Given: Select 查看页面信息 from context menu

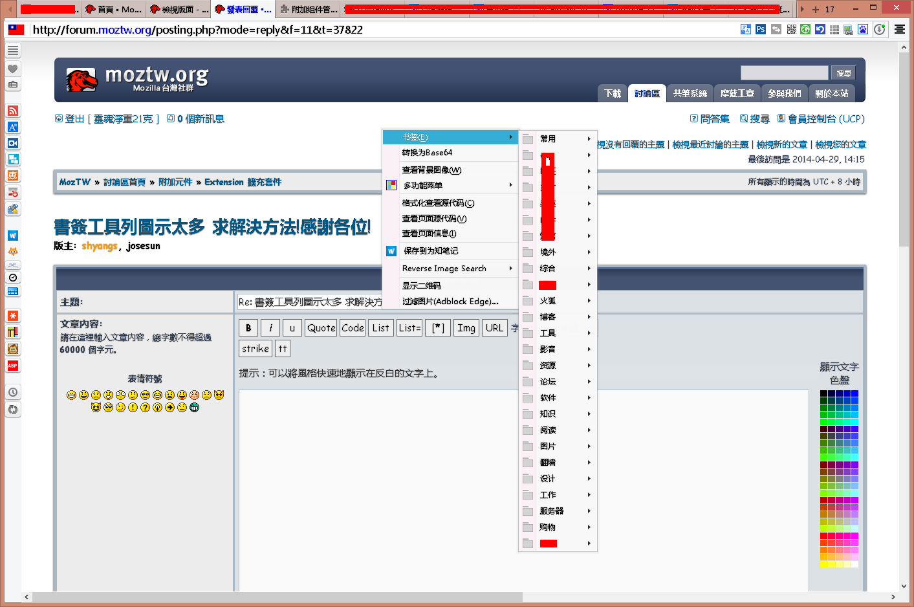Looking at the screenshot, I should [x=430, y=234].
